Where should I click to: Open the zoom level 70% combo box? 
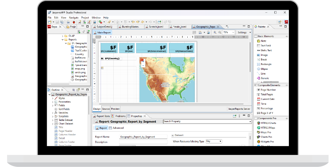[229, 32]
